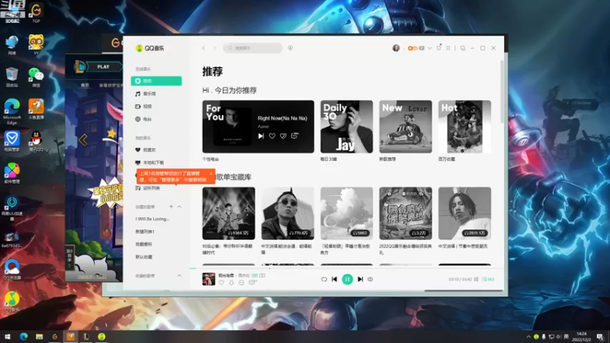The height and width of the screenshot is (343, 610).
Task: Open the New songs recommendation card
Action: [406, 127]
